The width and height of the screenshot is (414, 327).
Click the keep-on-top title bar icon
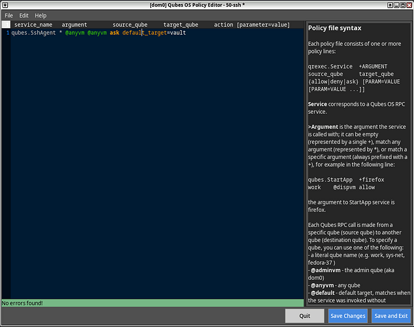(390, 5)
